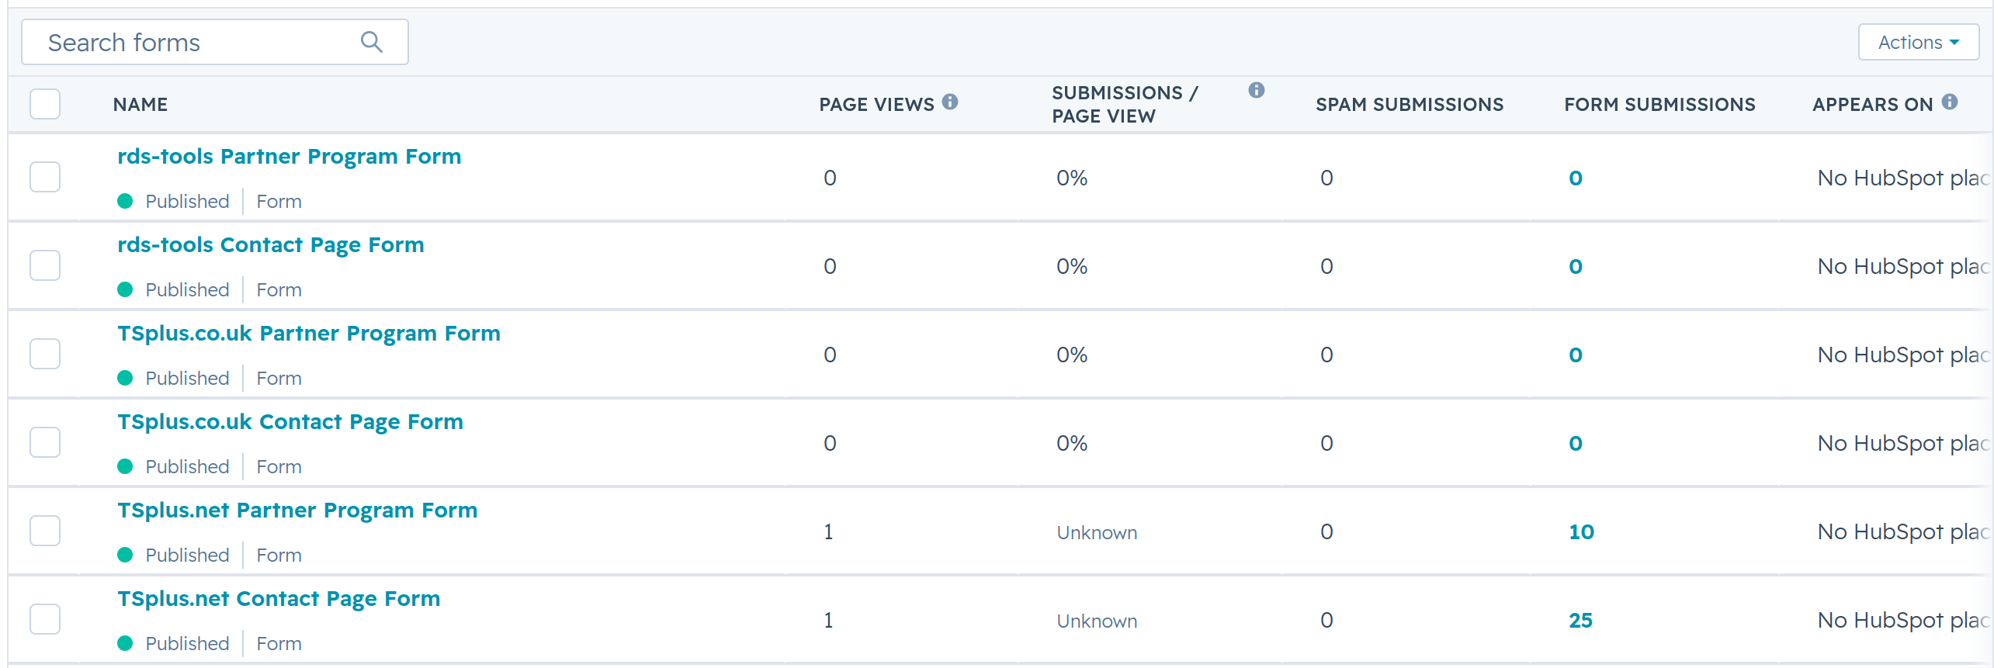Click No HubSpot placement for rds-tools Partner form
This screenshot has width=1994, height=668.
point(1904,178)
